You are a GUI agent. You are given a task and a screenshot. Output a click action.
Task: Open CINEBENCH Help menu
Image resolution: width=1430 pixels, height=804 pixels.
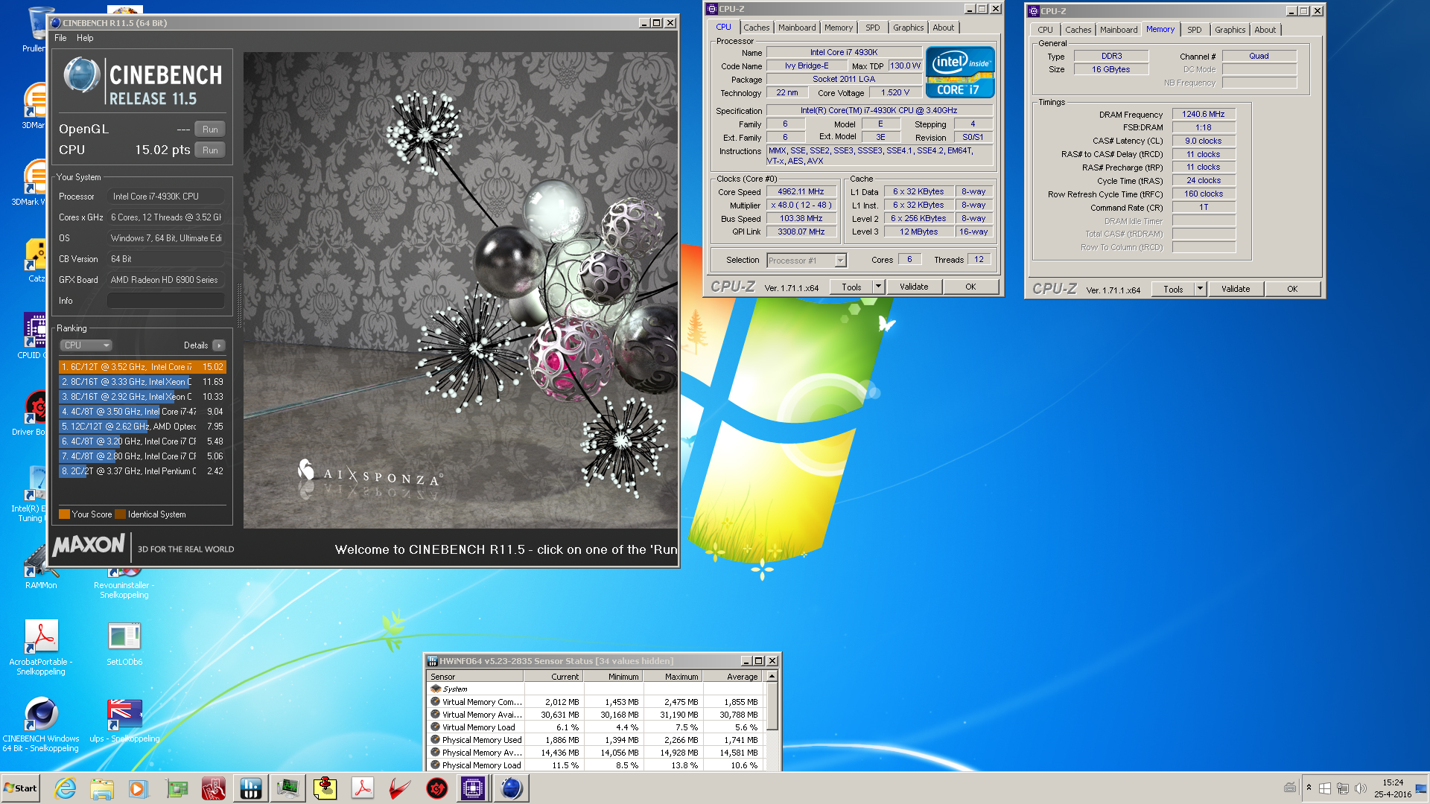(85, 38)
